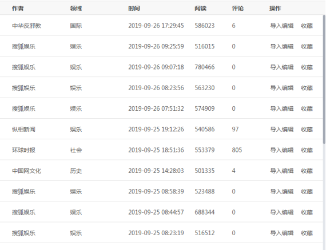Click the 领域 column header
The image size is (326, 250).
click(x=76, y=9)
